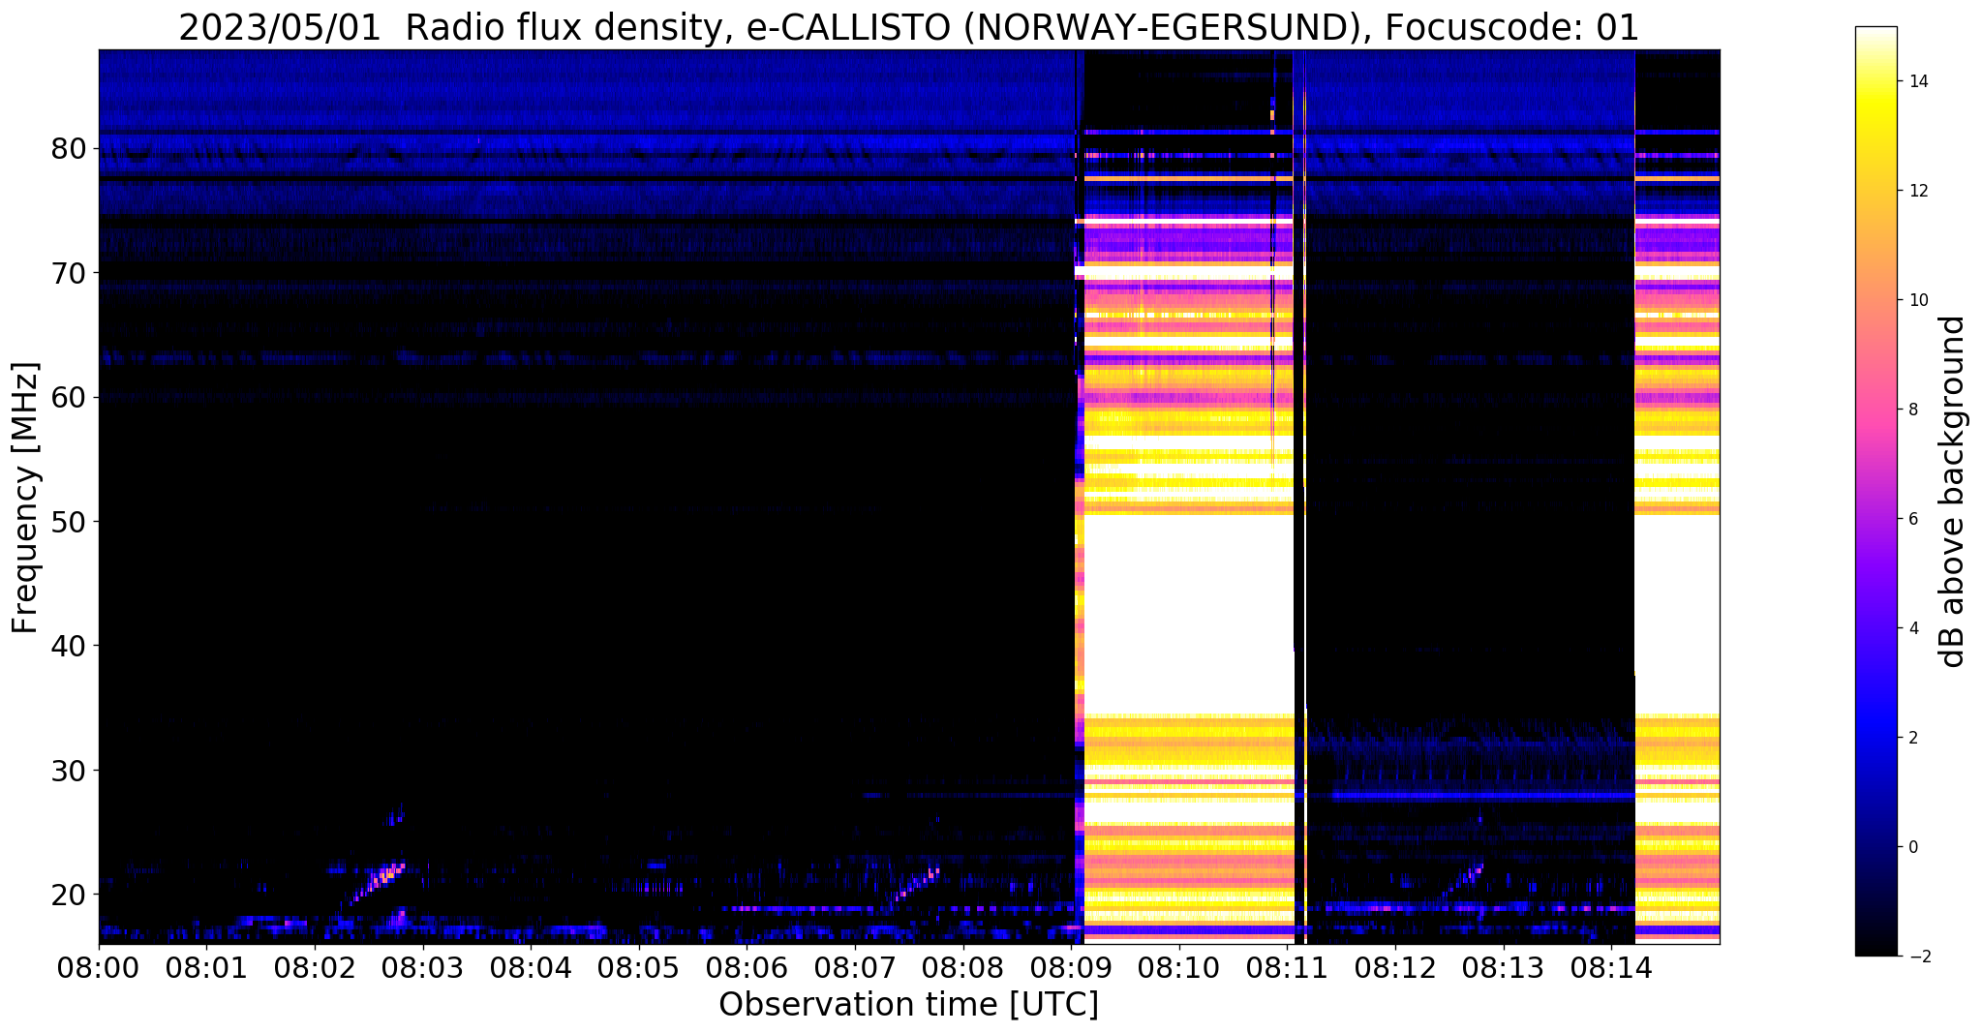This screenshot has width=1982, height=1033.
Task: Click the 50 MHz frequency tick label
Action: click(x=70, y=522)
